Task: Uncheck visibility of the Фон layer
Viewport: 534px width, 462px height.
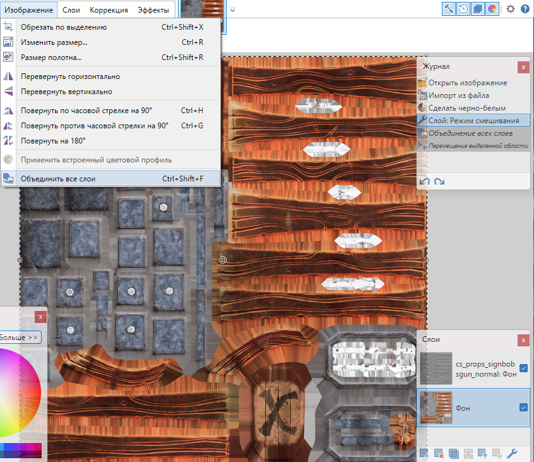Action: (523, 407)
